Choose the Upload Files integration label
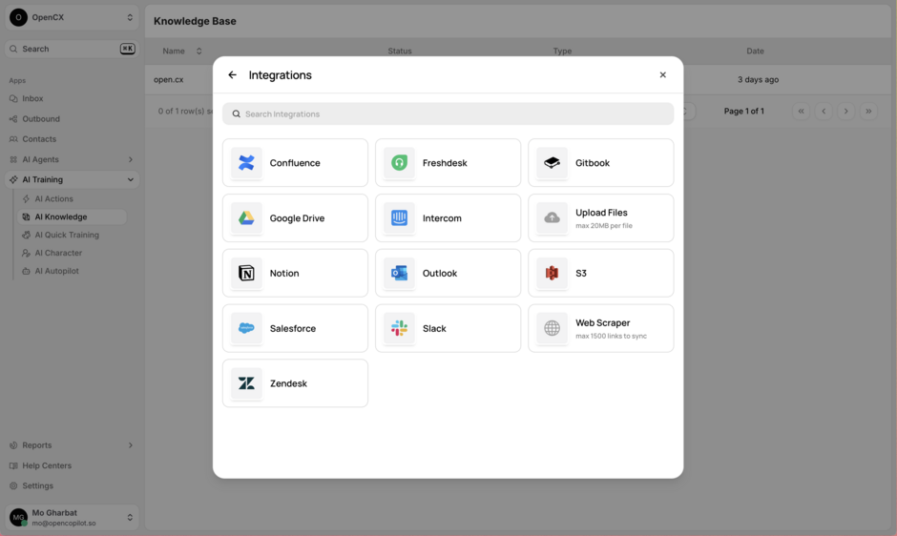897x536 pixels. 601,213
